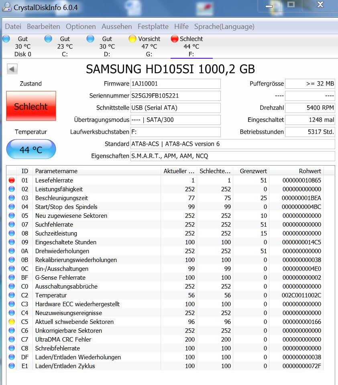Viewport: 338px width, 385px height.
Task: Select Disk 0 drive tab
Action: tap(23, 46)
